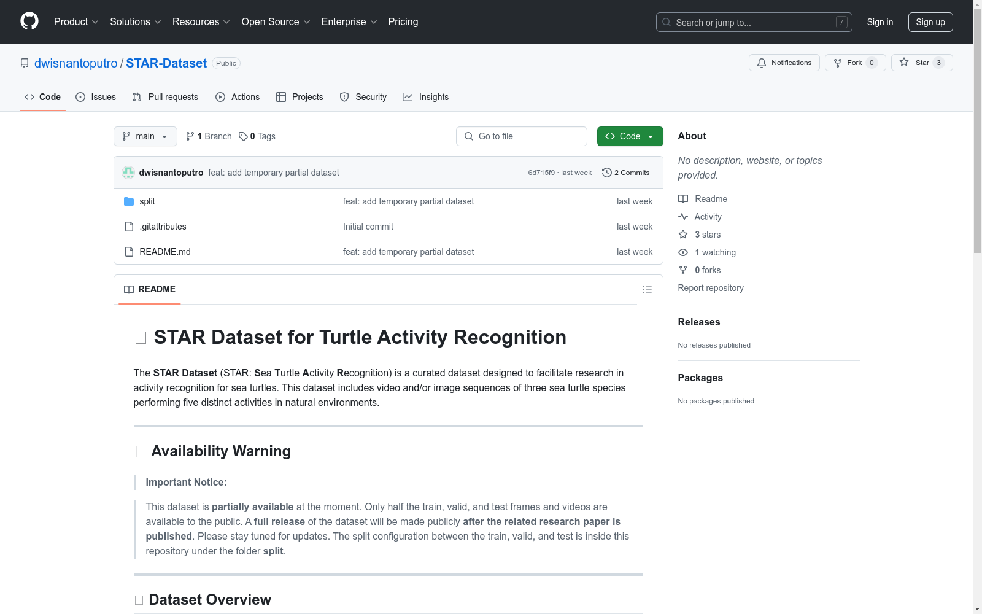Image resolution: width=982 pixels, height=614 pixels.
Task: Click the split folder icon
Action: pos(129,201)
